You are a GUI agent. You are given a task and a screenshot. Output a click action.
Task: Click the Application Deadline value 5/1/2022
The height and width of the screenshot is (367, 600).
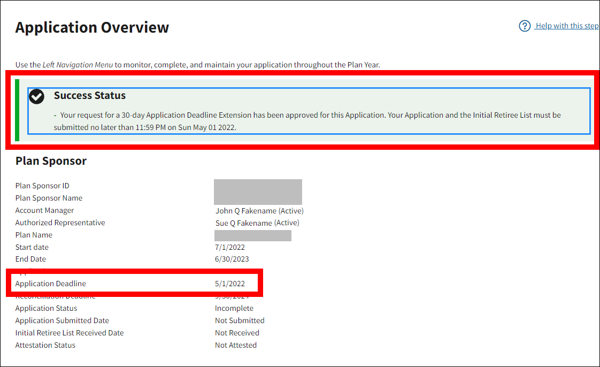230,284
